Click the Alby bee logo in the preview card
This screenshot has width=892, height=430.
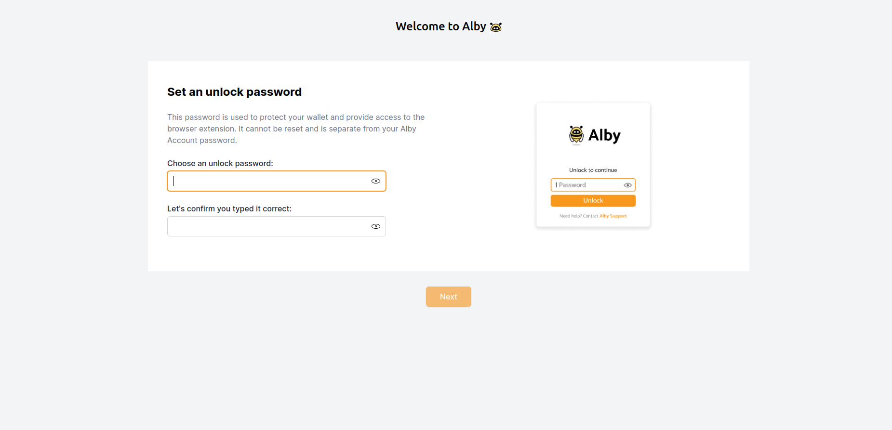click(x=575, y=135)
